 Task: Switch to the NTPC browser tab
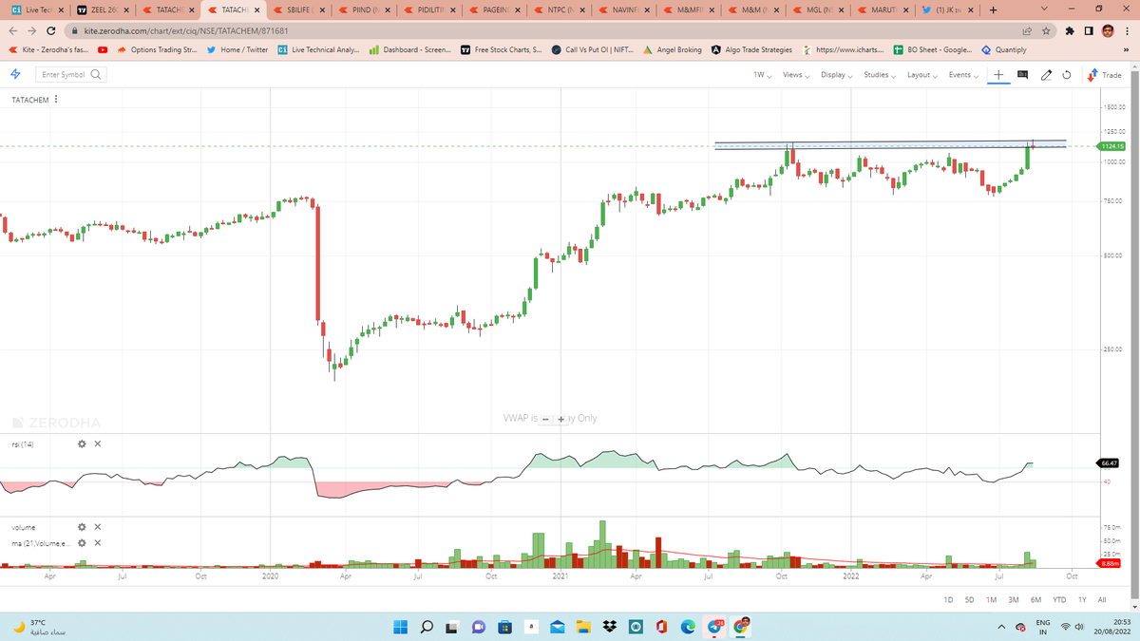(558, 10)
